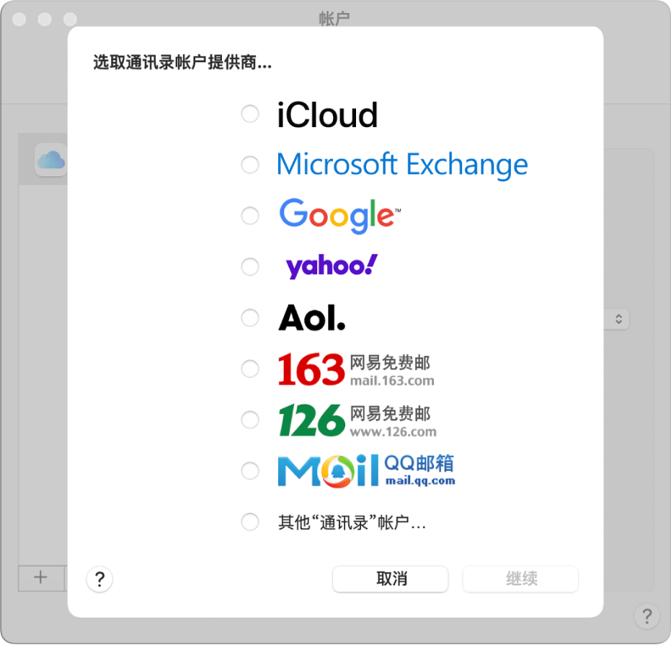Pick the Yahoo account radio button
This screenshot has height=645, width=671.
click(x=250, y=267)
